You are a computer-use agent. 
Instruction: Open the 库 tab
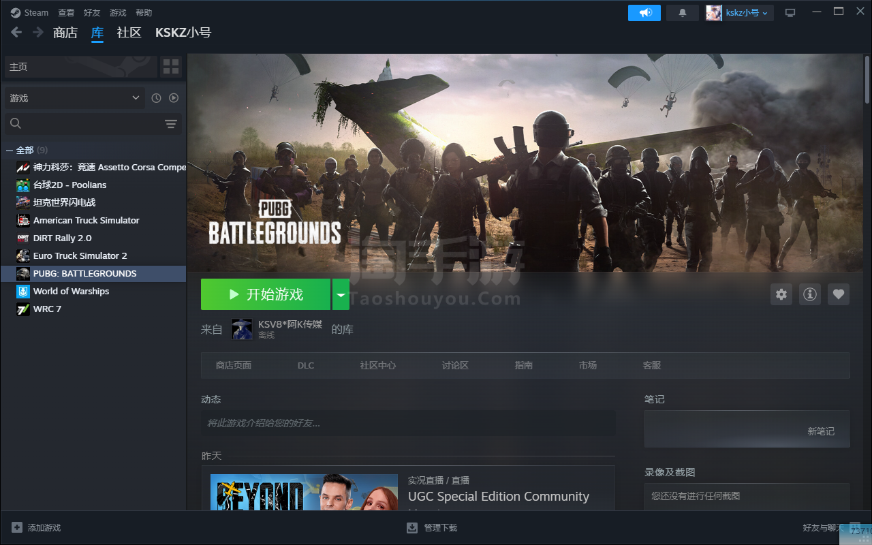97,33
